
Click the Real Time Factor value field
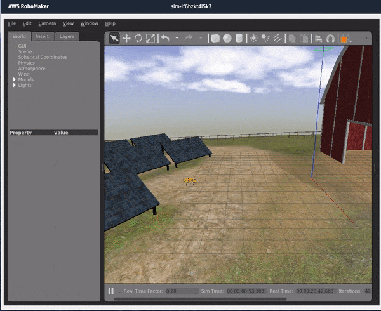click(182, 291)
